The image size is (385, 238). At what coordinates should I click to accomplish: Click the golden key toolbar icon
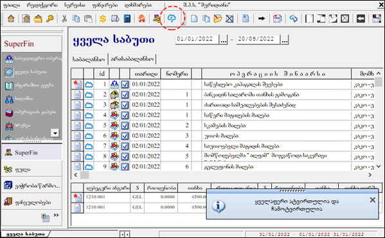50,19
